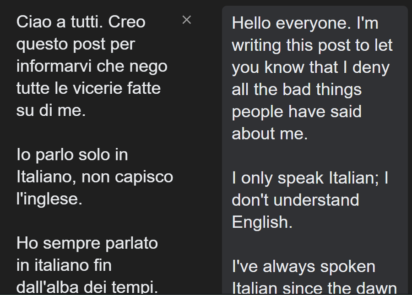Click 'Italian since the dawn' translated line
Viewport: 412px width, 295px height.
click(x=314, y=288)
